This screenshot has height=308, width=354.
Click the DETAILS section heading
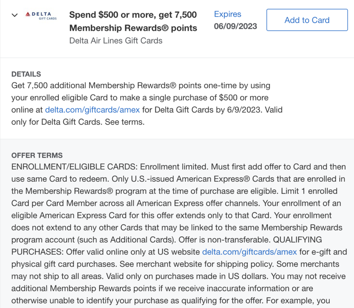(26, 74)
